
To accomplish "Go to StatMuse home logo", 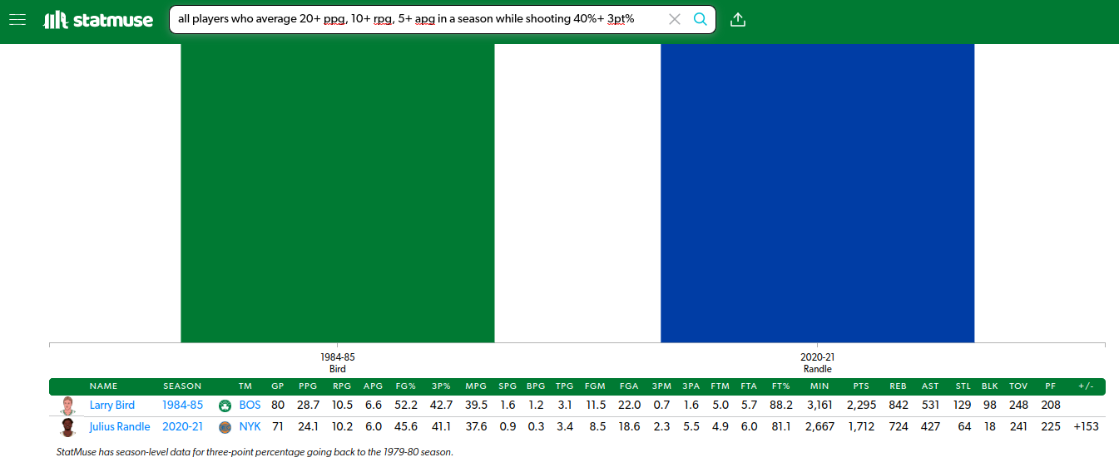I will [x=98, y=20].
